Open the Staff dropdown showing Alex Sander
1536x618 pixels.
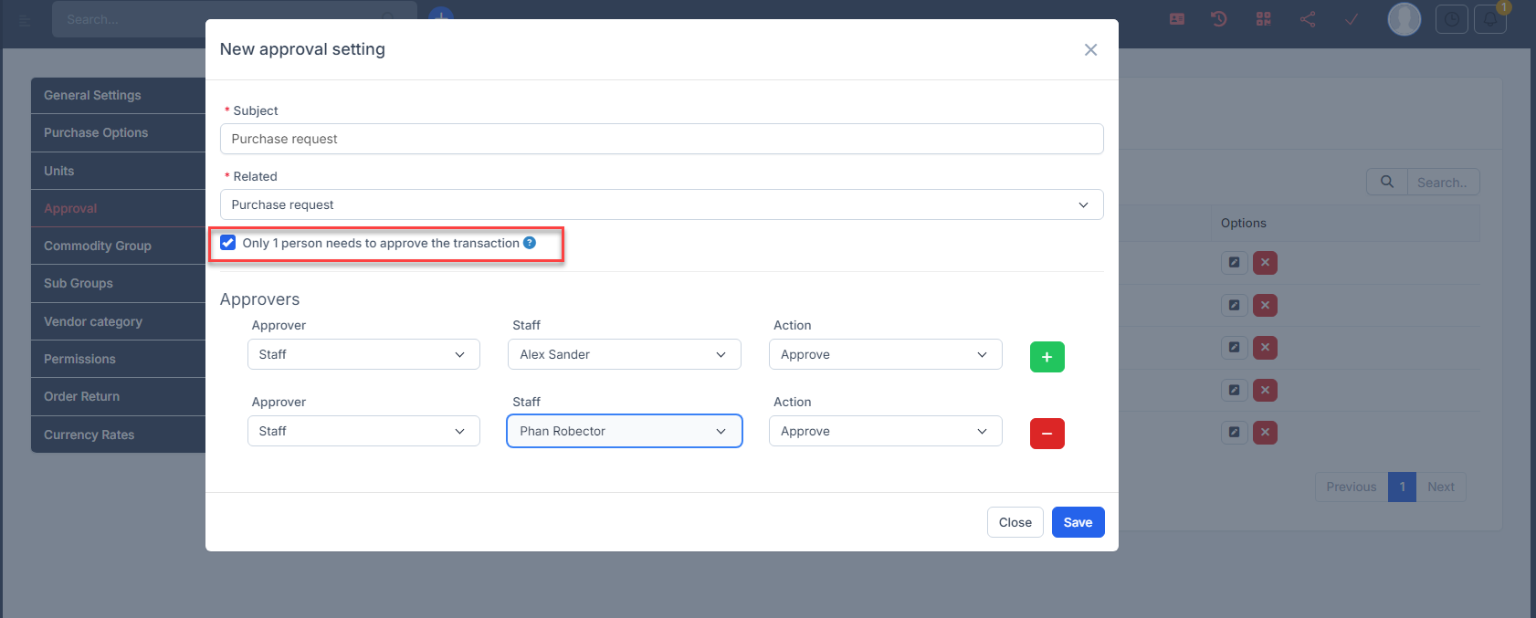(624, 354)
